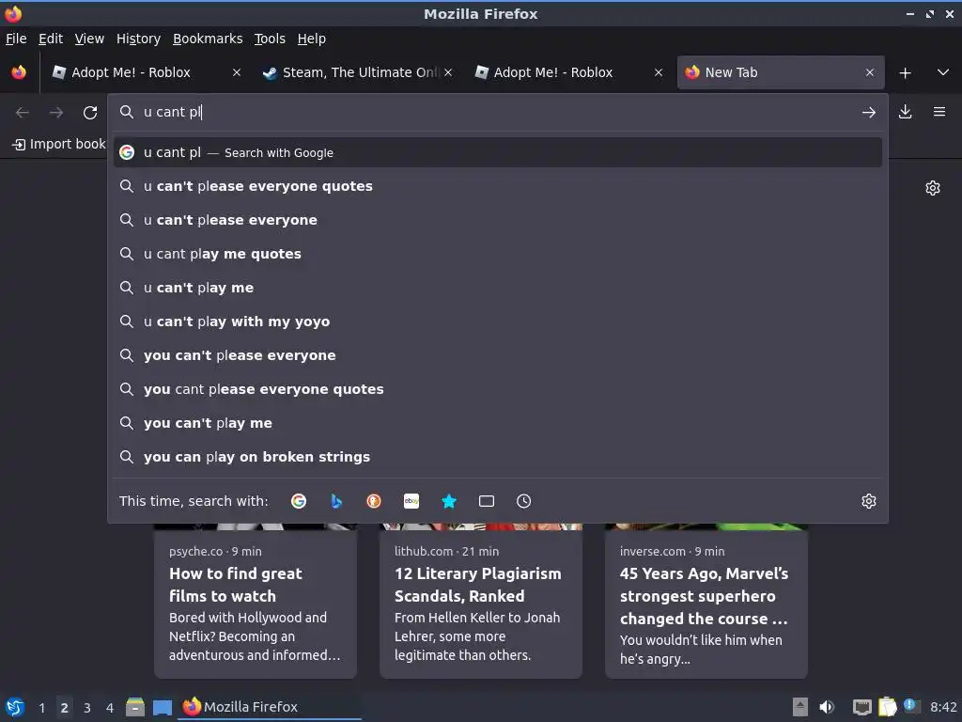Screen dimensions: 962x722
Task: Personalize new tab page gear icon
Action: coord(933,188)
